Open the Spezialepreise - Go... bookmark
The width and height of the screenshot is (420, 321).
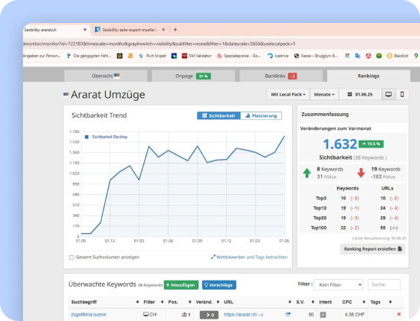pyautogui.click(x=238, y=56)
